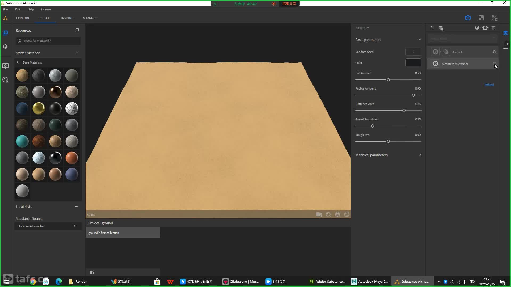Screen dimensions: 511x287
Task: Click the Pebble Amount slider handle
Action: 413,95
